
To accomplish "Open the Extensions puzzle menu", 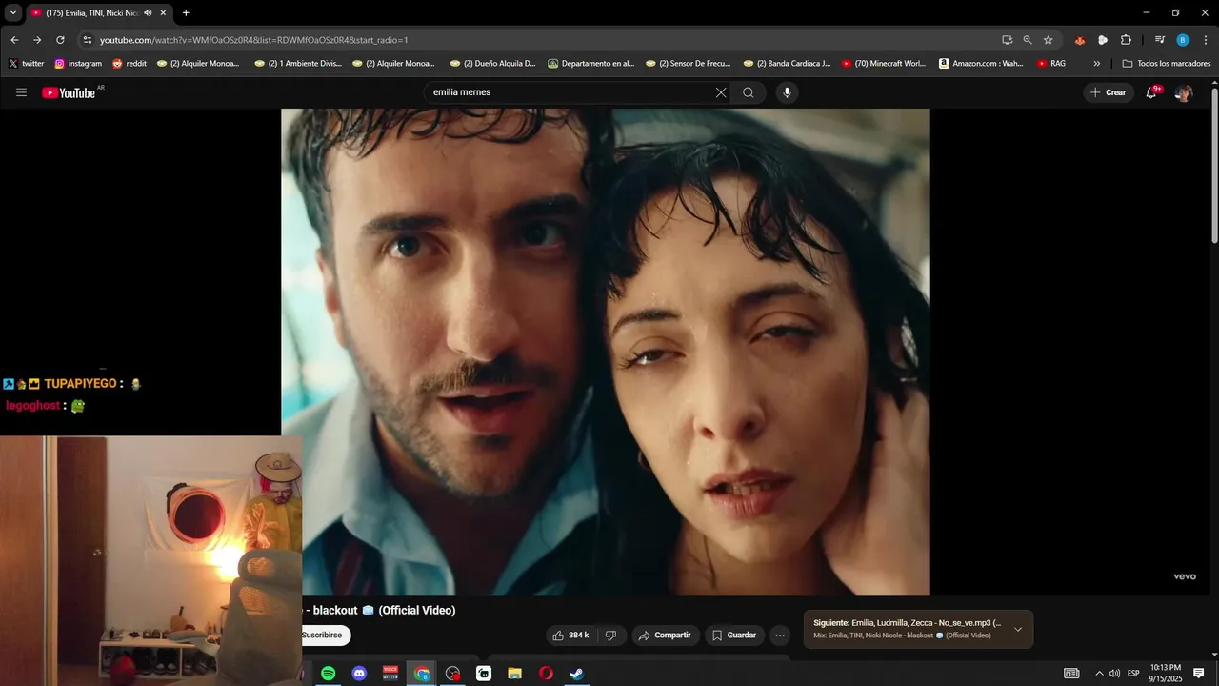I will [1126, 40].
